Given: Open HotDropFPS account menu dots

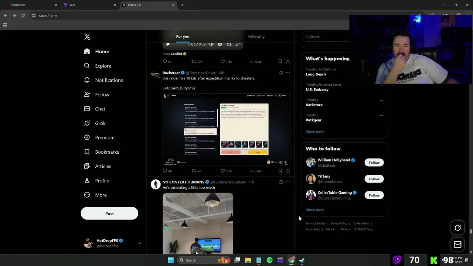Looking at the screenshot, I should click(139, 243).
